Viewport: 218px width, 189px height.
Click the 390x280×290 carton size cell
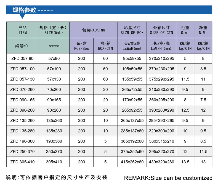click(161, 110)
